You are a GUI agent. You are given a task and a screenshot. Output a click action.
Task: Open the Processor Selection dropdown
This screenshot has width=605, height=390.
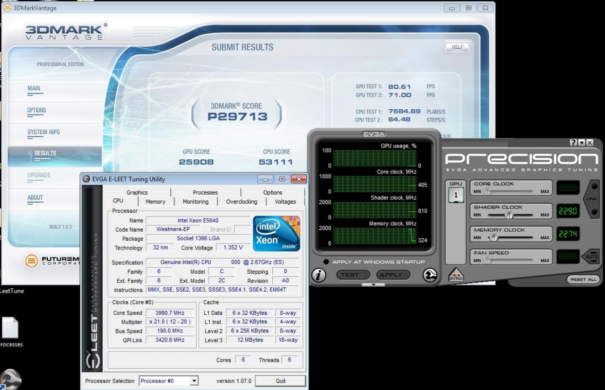click(x=194, y=381)
